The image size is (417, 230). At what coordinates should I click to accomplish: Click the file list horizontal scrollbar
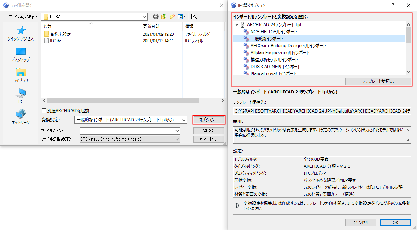pyautogui.click(x=123, y=101)
